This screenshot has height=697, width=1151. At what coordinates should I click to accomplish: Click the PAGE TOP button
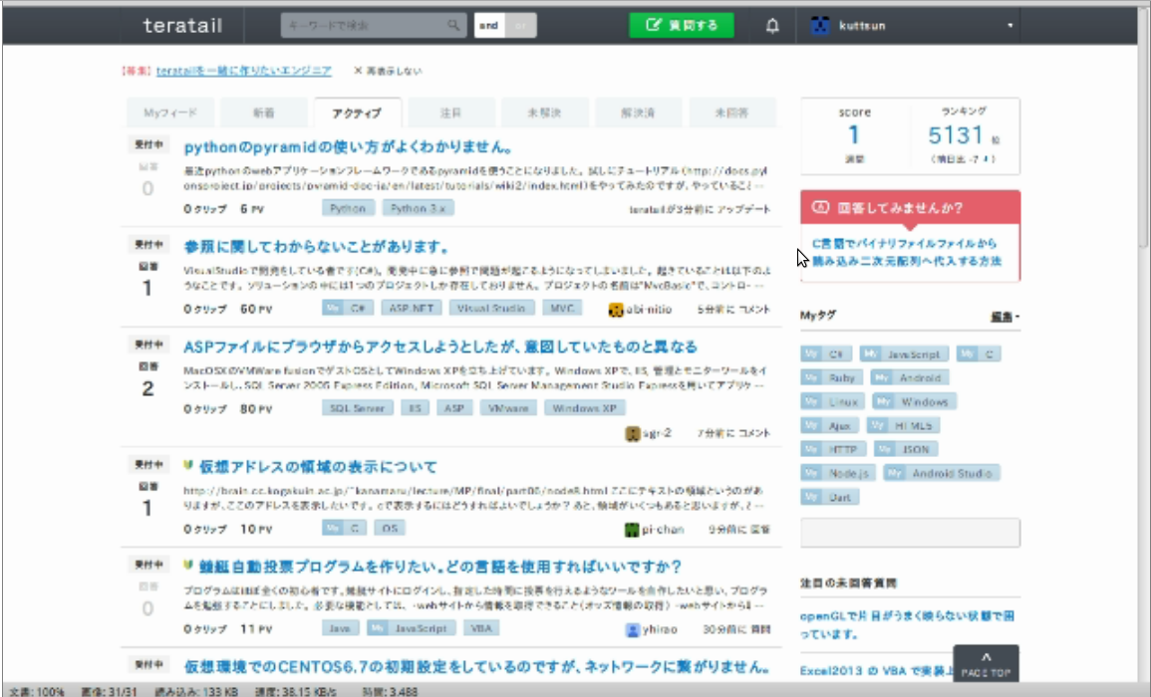point(986,663)
